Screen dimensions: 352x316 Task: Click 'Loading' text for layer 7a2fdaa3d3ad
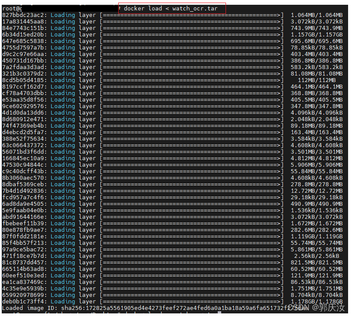pyautogui.click(x=63, y=67)
